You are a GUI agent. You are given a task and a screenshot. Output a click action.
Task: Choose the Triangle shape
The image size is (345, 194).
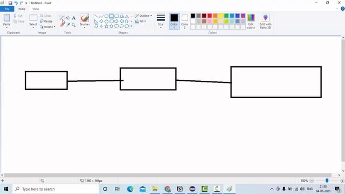[x=127, y=16]
